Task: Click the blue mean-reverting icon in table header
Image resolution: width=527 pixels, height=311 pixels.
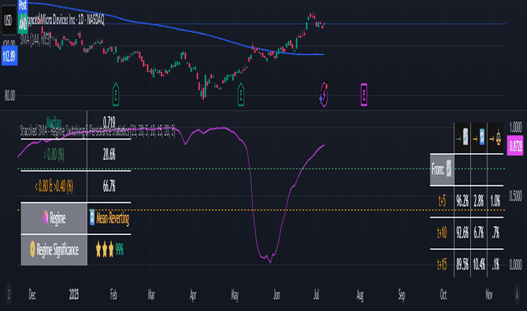Action: tap(482, 137)
